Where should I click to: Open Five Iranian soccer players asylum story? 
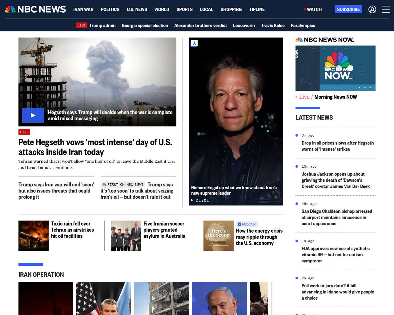[x=164, y=230]
